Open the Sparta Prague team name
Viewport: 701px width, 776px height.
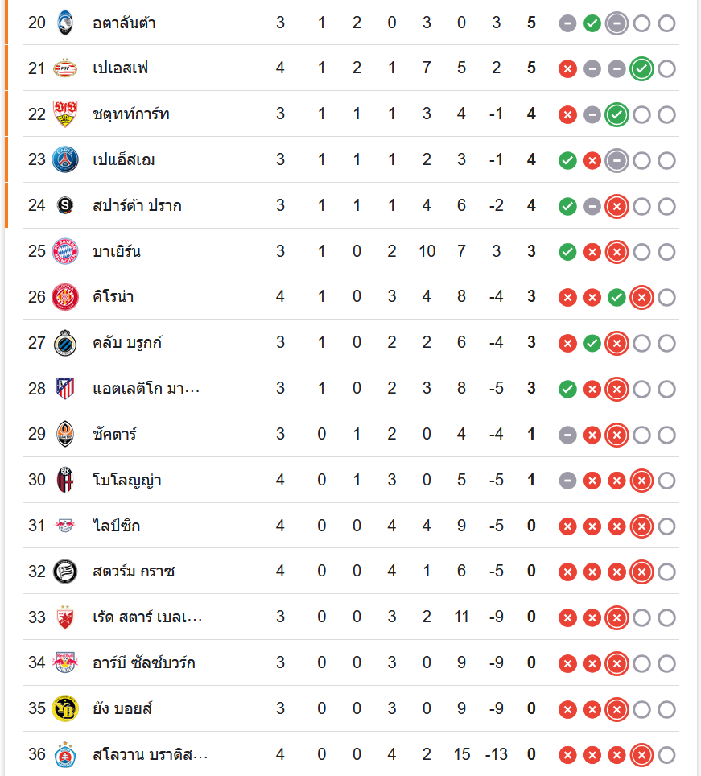coord(137,205)
